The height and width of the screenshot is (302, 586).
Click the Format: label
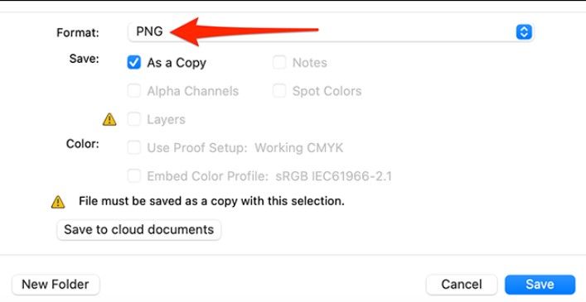[78, 33]
